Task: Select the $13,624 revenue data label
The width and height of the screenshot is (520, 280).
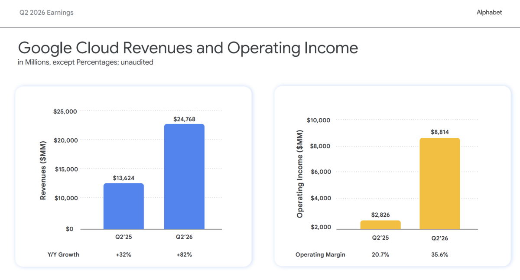Action: coord(124,178)
